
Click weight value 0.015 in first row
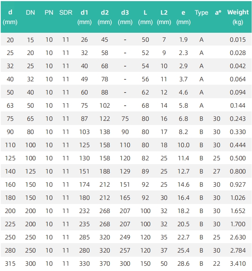point(238,40)
